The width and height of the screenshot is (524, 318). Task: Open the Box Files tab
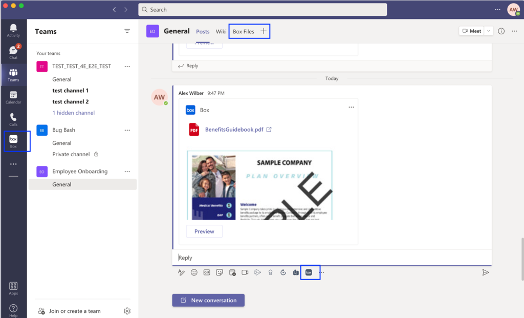point(243,31)
